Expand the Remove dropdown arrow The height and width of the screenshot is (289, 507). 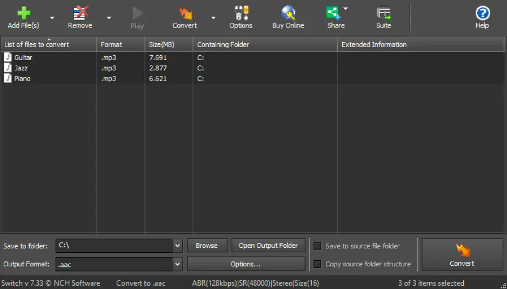pos(109,18)
